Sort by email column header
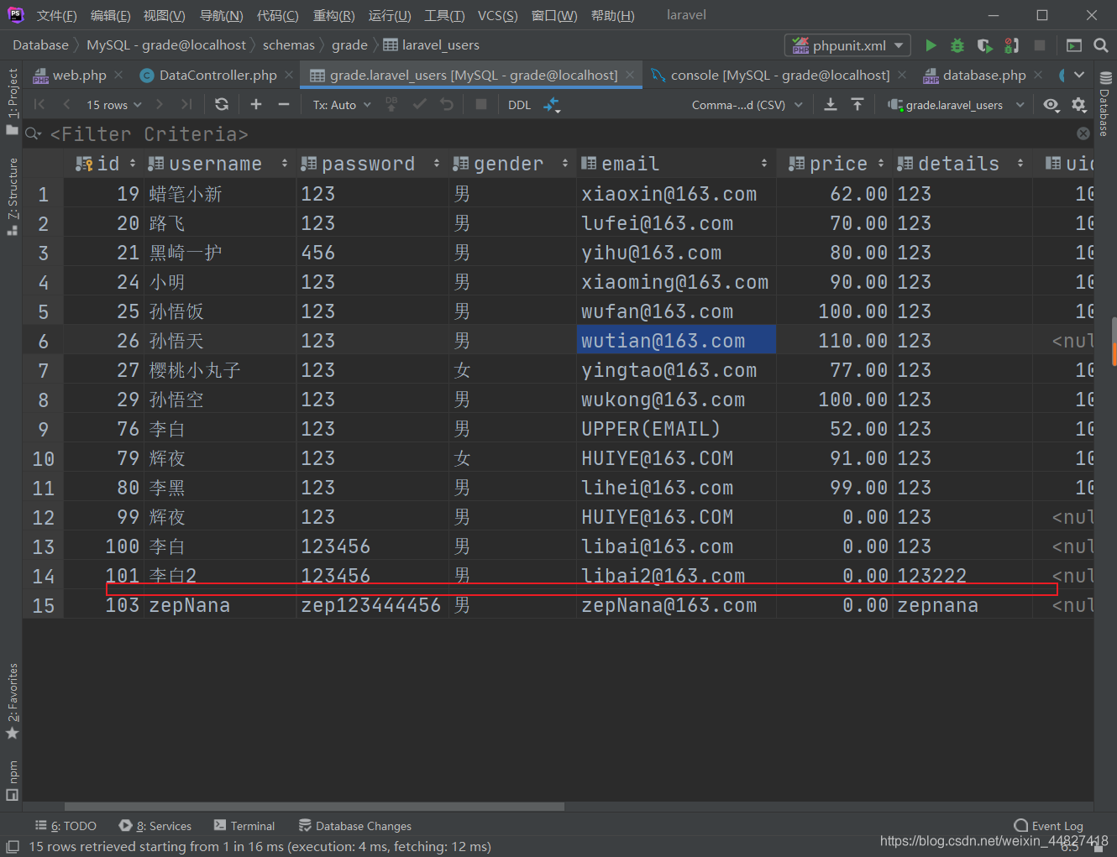Image resolution: width=1117 pixels, height=857 pixels. tap(675, 163)
